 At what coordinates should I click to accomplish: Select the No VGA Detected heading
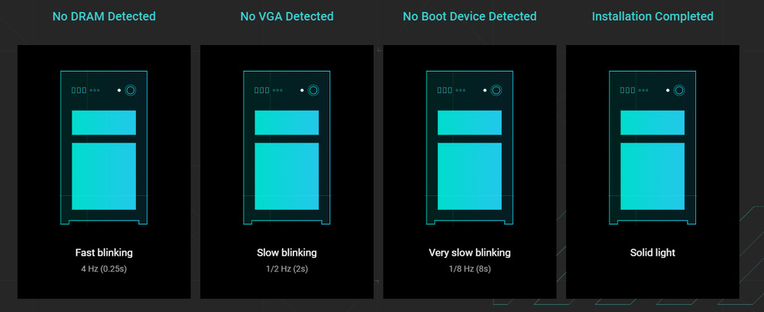pyautogui.click(x=286, y=16)
